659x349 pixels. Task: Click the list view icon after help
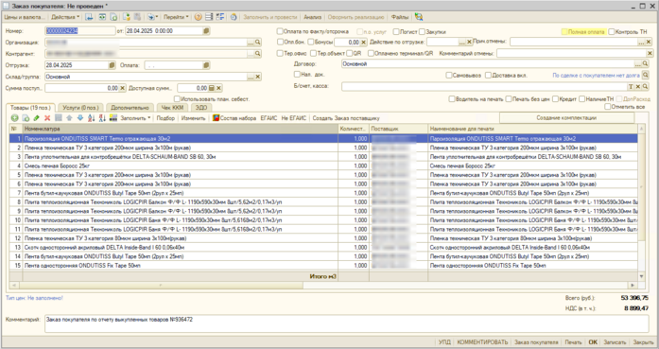[x=209, y=17]
